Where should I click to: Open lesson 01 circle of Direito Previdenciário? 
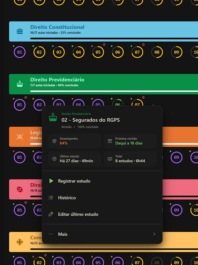(20, 105)
